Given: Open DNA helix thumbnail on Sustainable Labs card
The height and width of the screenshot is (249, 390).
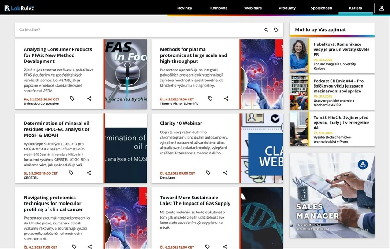Looking at the screenshot, I should [262, 218].
